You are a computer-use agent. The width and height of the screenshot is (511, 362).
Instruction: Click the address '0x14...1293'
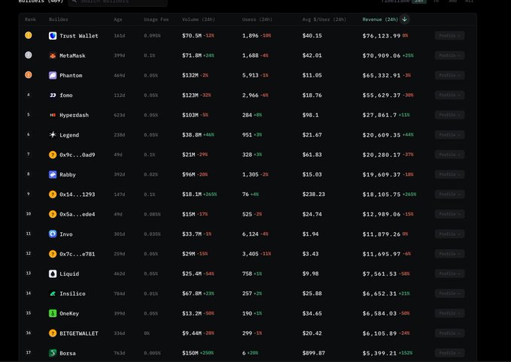click(78, 195)
